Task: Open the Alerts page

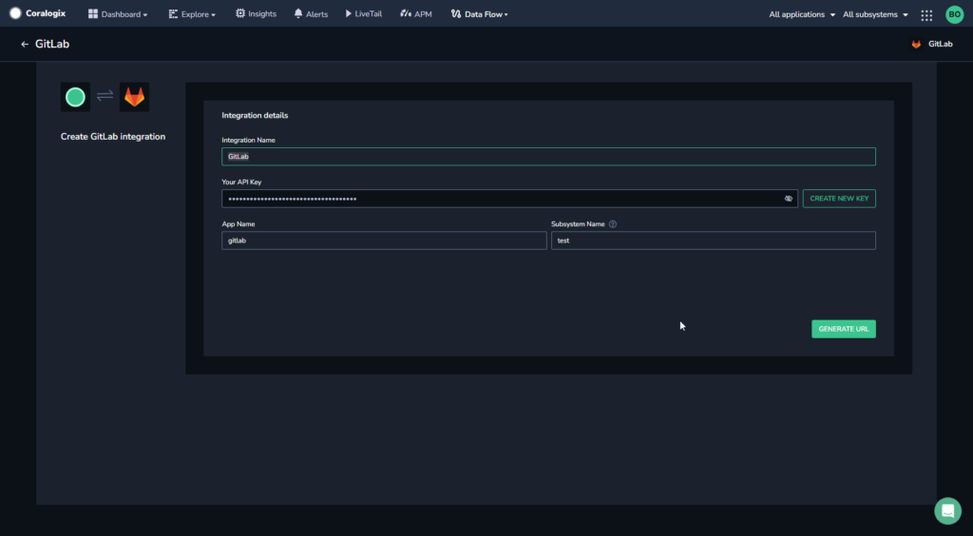Action: tap(311, 13)
